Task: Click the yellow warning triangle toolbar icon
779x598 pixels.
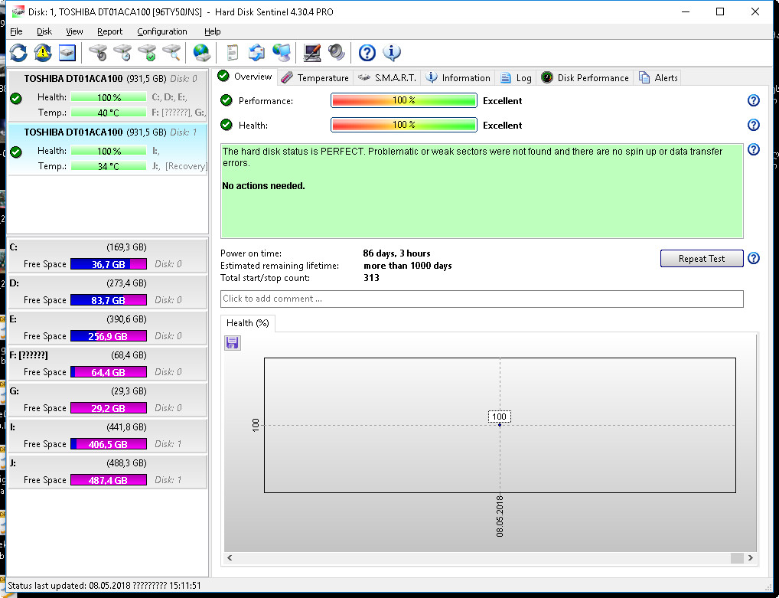Action: [x=43, y=53]
